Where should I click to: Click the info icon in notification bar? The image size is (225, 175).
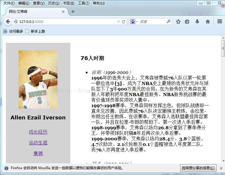(6, 168)
